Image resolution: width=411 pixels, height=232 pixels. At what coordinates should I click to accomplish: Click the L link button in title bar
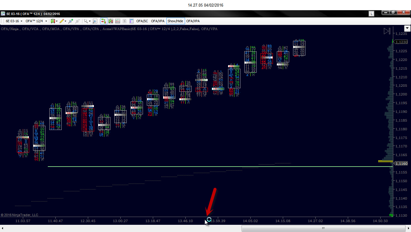pyautogui.click(x=372, y=14)
